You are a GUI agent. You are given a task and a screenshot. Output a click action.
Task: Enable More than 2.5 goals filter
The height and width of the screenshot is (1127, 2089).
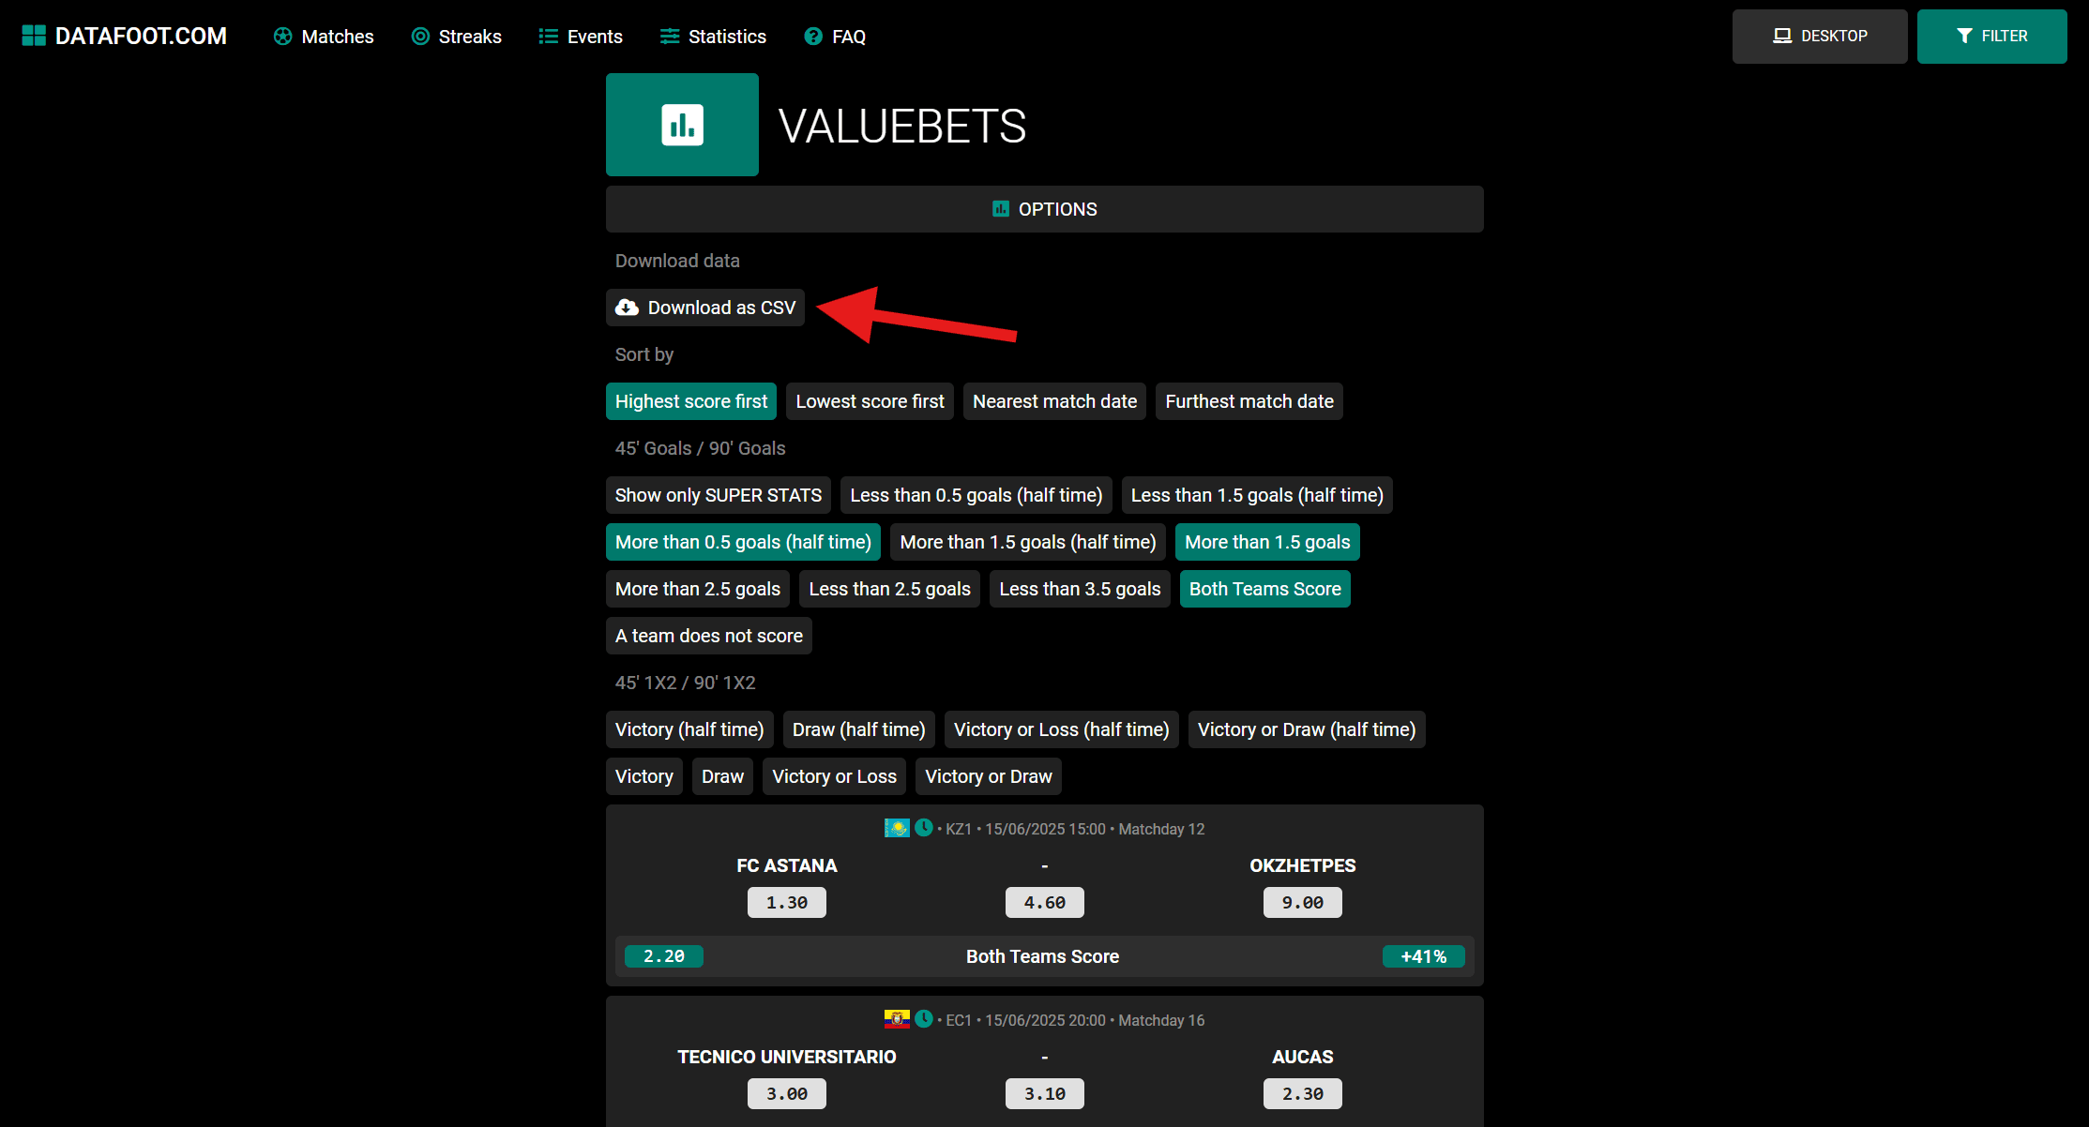pyautogui.click(x=698, y=589)
